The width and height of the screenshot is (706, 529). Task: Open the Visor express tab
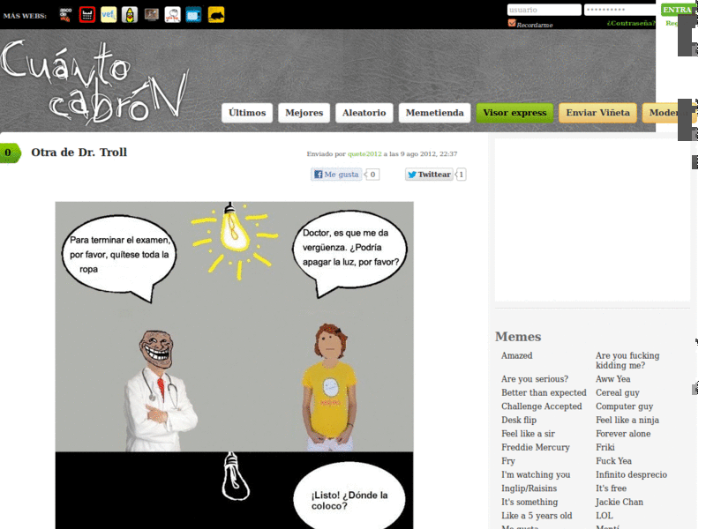click(x=514, y=113)
